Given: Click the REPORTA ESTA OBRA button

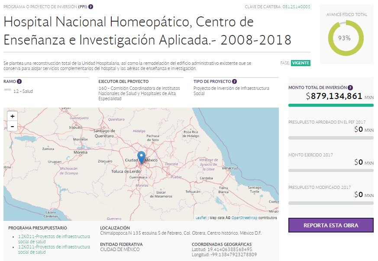Looking at the screenshot, I should [331, 225].
